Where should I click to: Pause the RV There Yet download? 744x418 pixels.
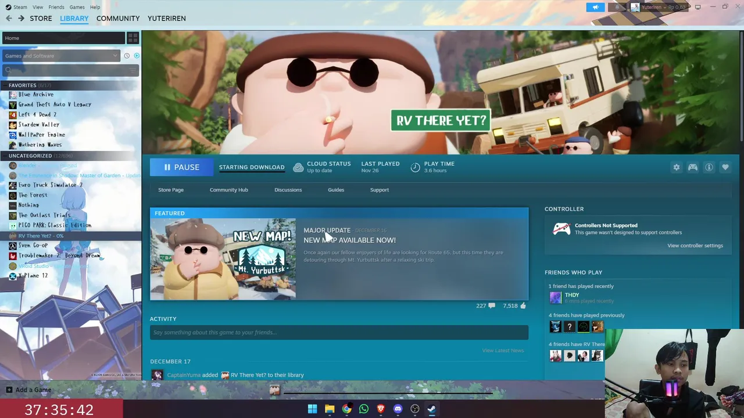click(x=182, y=167)
